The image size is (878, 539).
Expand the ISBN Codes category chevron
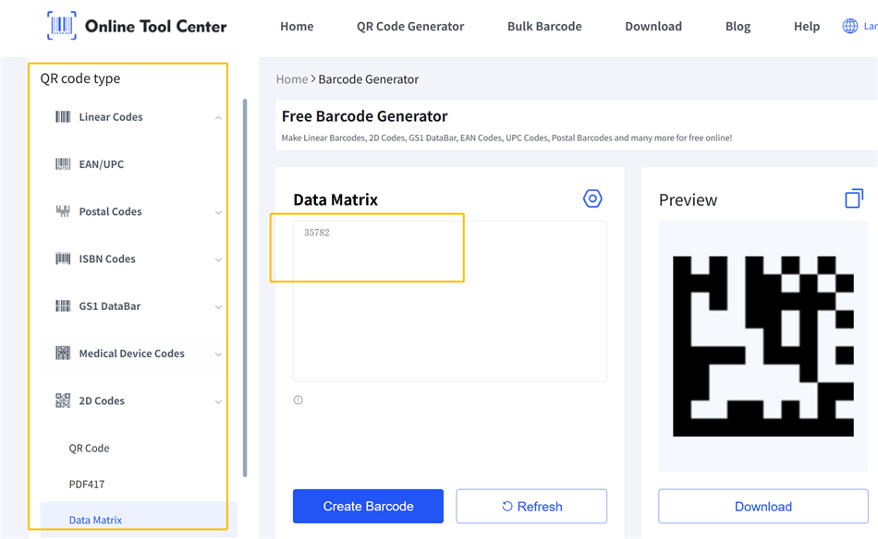point(219,258)
